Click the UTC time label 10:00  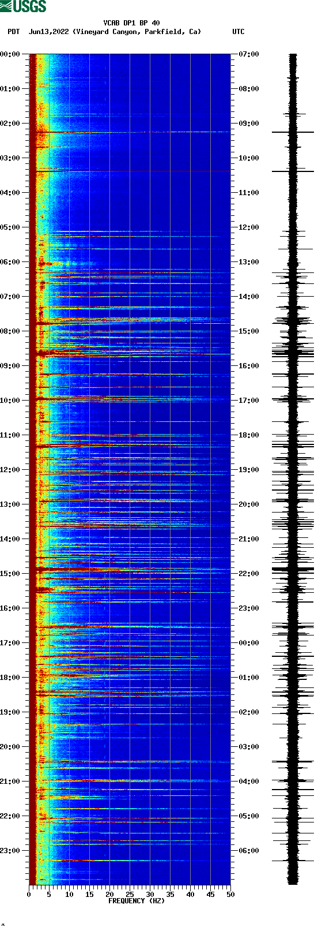coord(249,158)
